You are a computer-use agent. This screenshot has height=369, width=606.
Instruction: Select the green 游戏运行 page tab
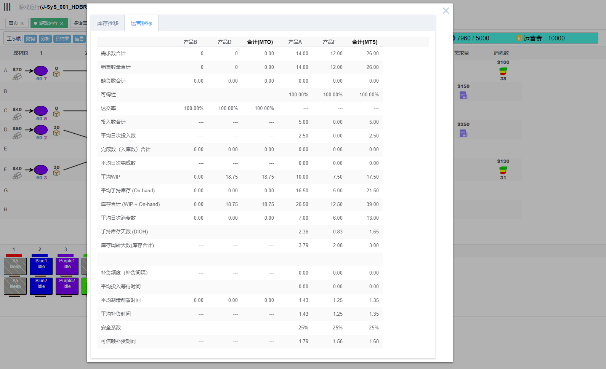[48, 23]
